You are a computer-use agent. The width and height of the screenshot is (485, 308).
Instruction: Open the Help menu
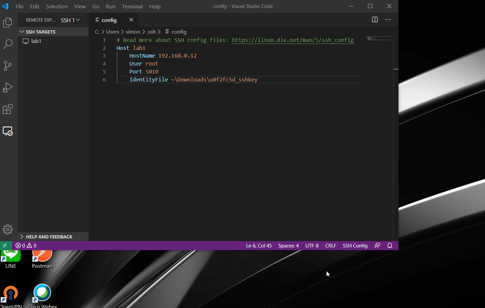click(x=155, y=7)
